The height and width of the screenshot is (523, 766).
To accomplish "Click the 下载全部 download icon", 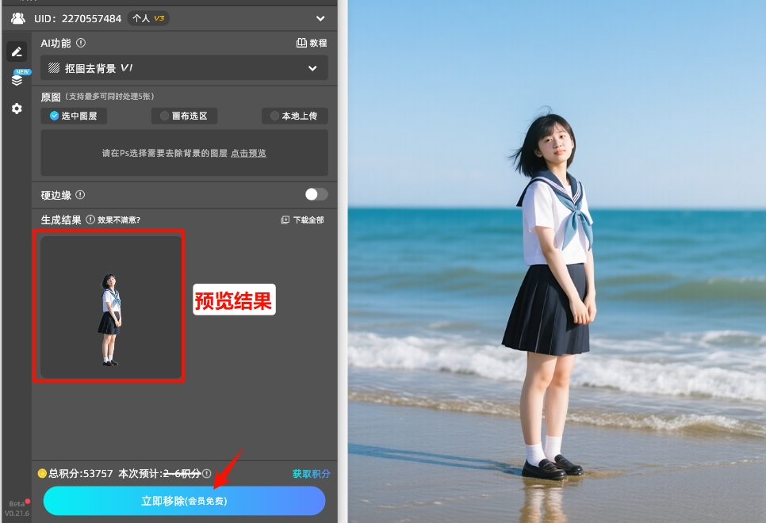I will (285, 221).
